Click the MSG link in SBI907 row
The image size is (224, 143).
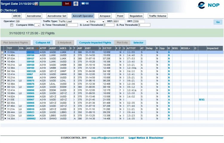(202, 100)
